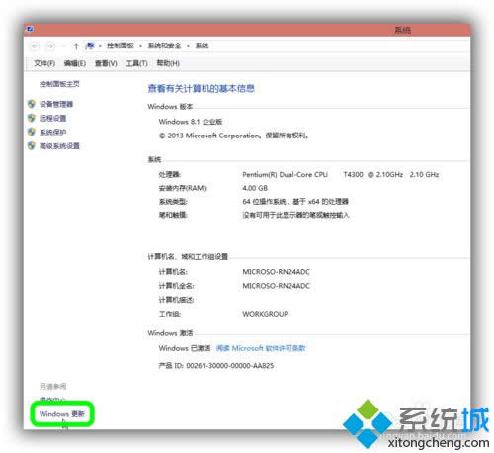The width and height of the screenshot is (494, 453).
Task: Click 系统 in the breadcrumb path
Action: (x=202, y=45)
